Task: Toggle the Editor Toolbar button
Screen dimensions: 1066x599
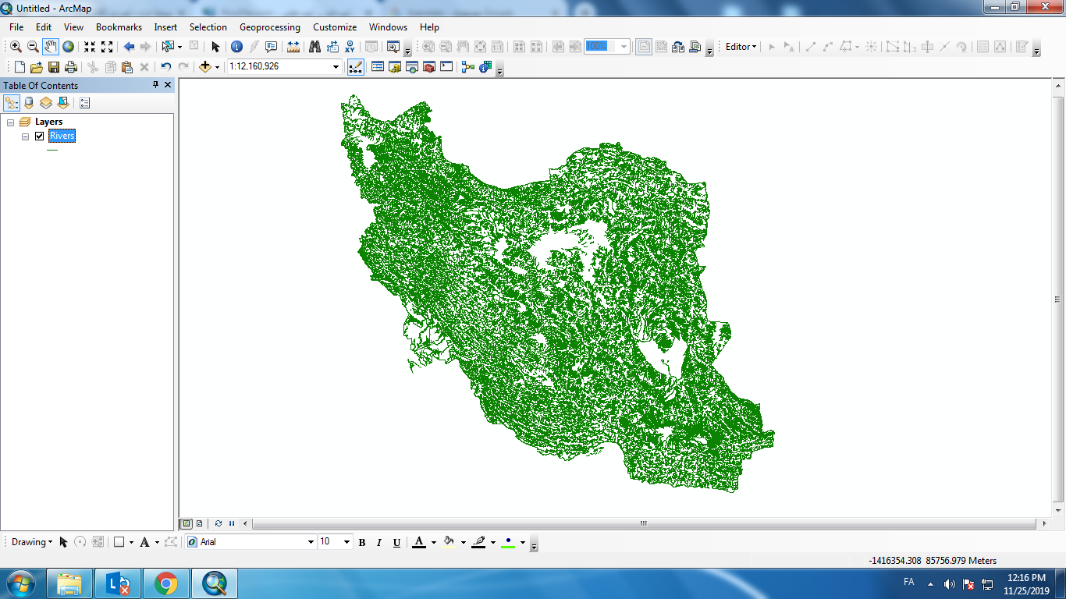Action: [355, 67]
